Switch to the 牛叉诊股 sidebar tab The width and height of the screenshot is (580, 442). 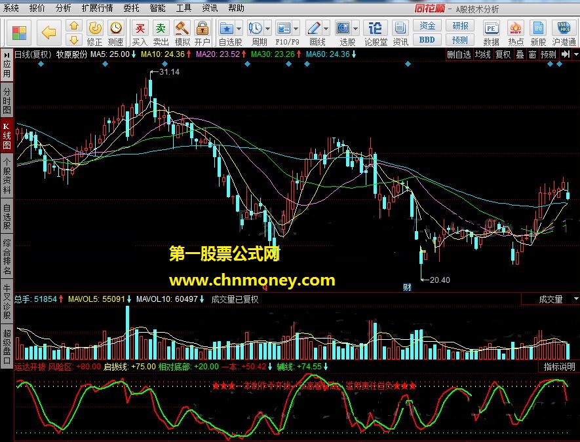[7, 301]
